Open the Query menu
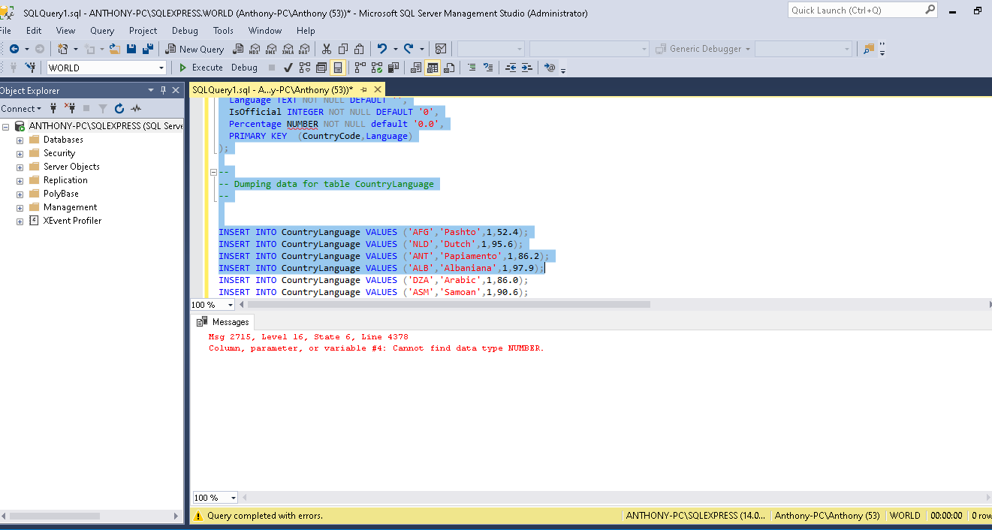The image size is (992, 530). [102, 31]
